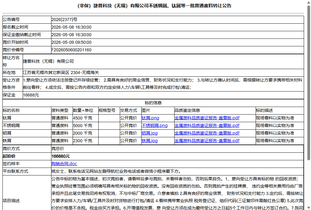Open quality report PDF in 钛屑 row
The width and height of the screenshot is (311, 210).
(207, 118)
